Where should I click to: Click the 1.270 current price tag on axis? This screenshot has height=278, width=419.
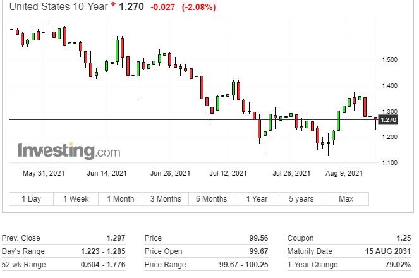coord(389,120)
